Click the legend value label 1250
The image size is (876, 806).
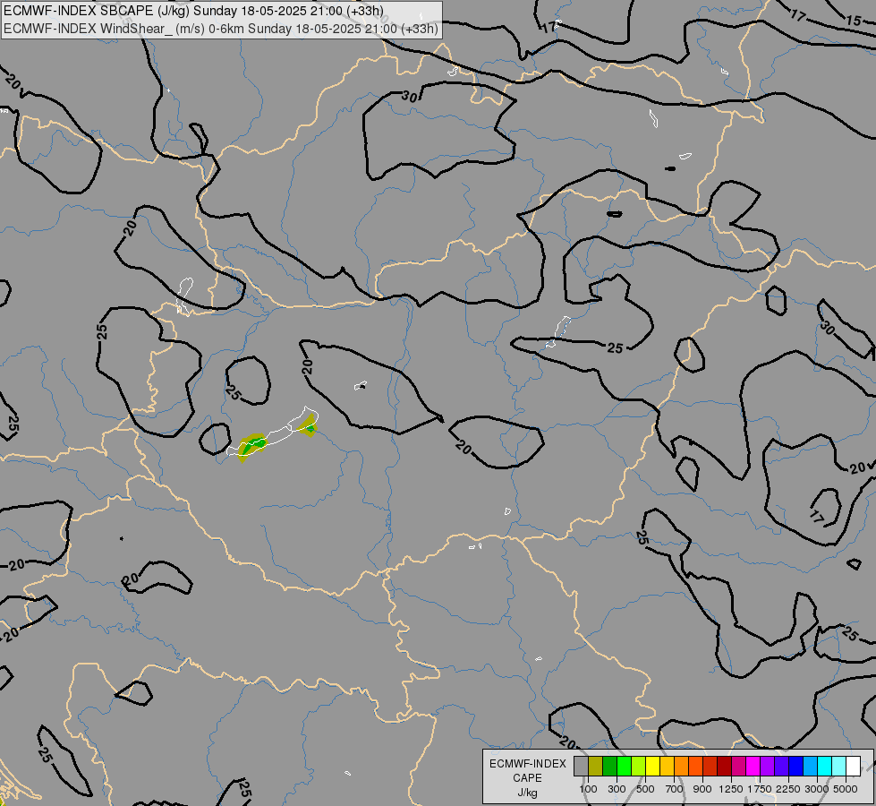[x=731, y=789]
